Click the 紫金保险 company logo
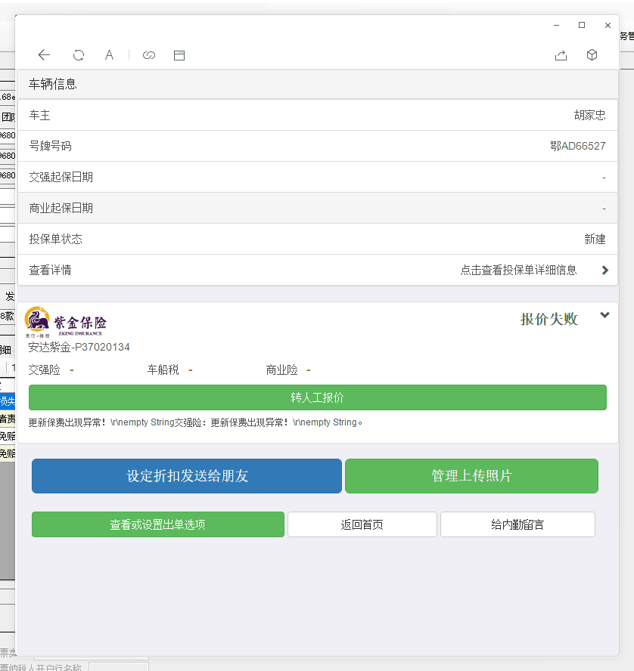The height and width of the screenshot is (671, 634). [67, 322]
